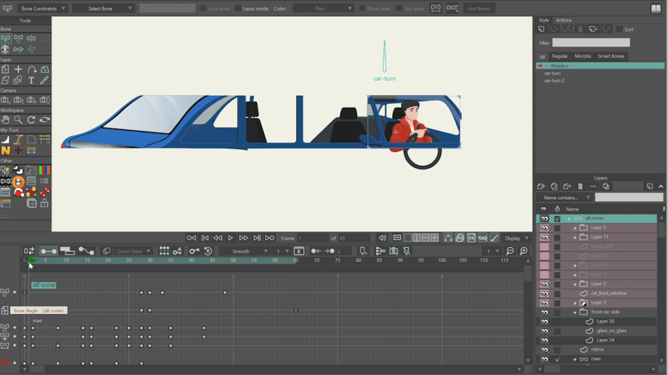Viewport: 668px width, 375px height.
Task: Click frame 50 on timeline ruler
Action: pos(233,260)
